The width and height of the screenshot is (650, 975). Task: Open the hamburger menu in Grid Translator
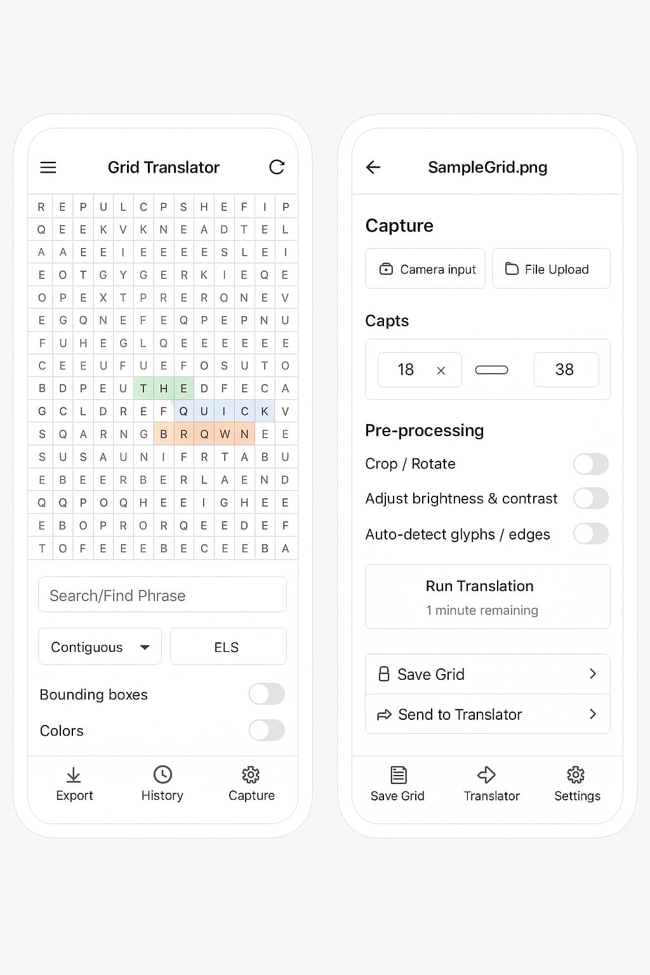(48, 168)
